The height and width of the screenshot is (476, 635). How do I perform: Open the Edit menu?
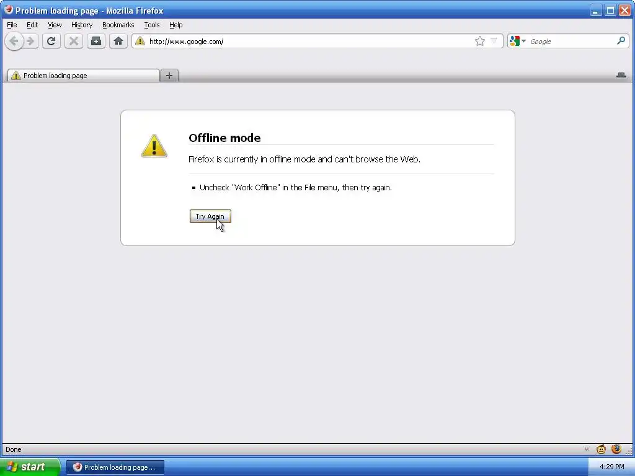click(32, 25)
